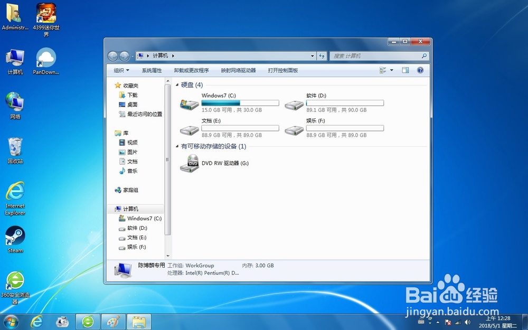Open Internet Explorer desktop shortcut
This screenshot has height=330, width=528.
click(x=15, y=199)
